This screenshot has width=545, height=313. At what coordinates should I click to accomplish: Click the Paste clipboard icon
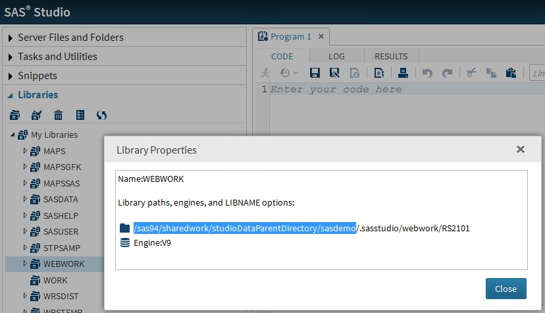pyautogui.click(x=510, y=73)
